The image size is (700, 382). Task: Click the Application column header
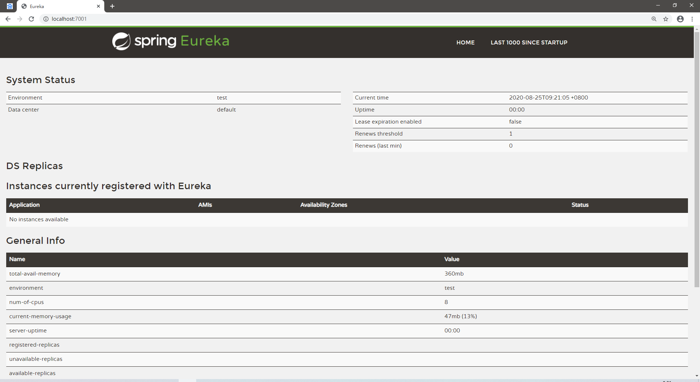[24, 205]
